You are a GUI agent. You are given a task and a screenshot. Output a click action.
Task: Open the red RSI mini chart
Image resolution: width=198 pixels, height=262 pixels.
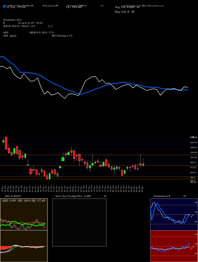174,246
